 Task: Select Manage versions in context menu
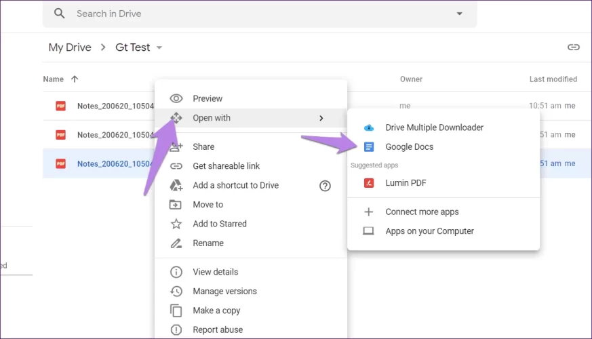[x=224, y=292]
